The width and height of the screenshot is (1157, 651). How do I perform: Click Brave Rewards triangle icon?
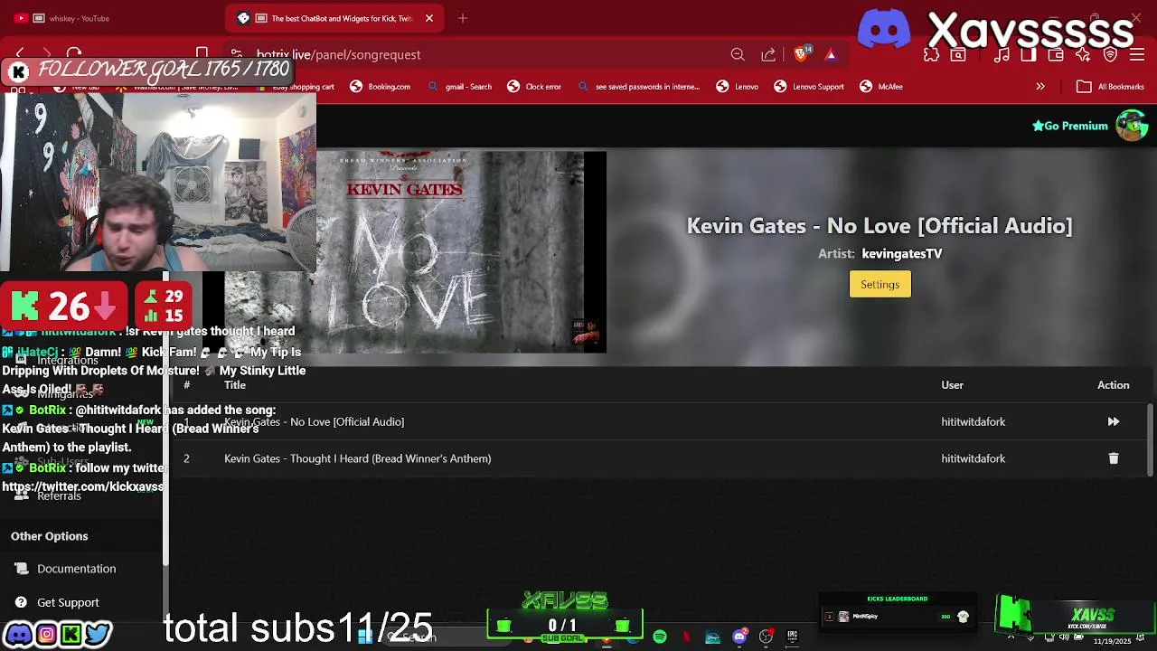click(x=831, y=54)
